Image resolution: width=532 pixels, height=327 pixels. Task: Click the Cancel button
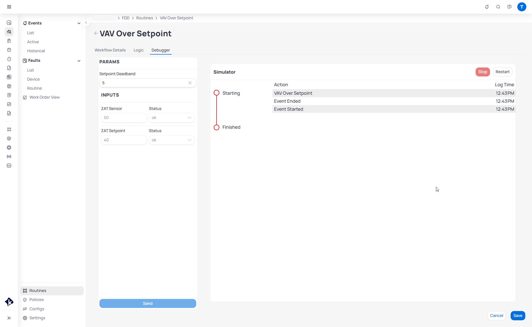coord(496,316)
